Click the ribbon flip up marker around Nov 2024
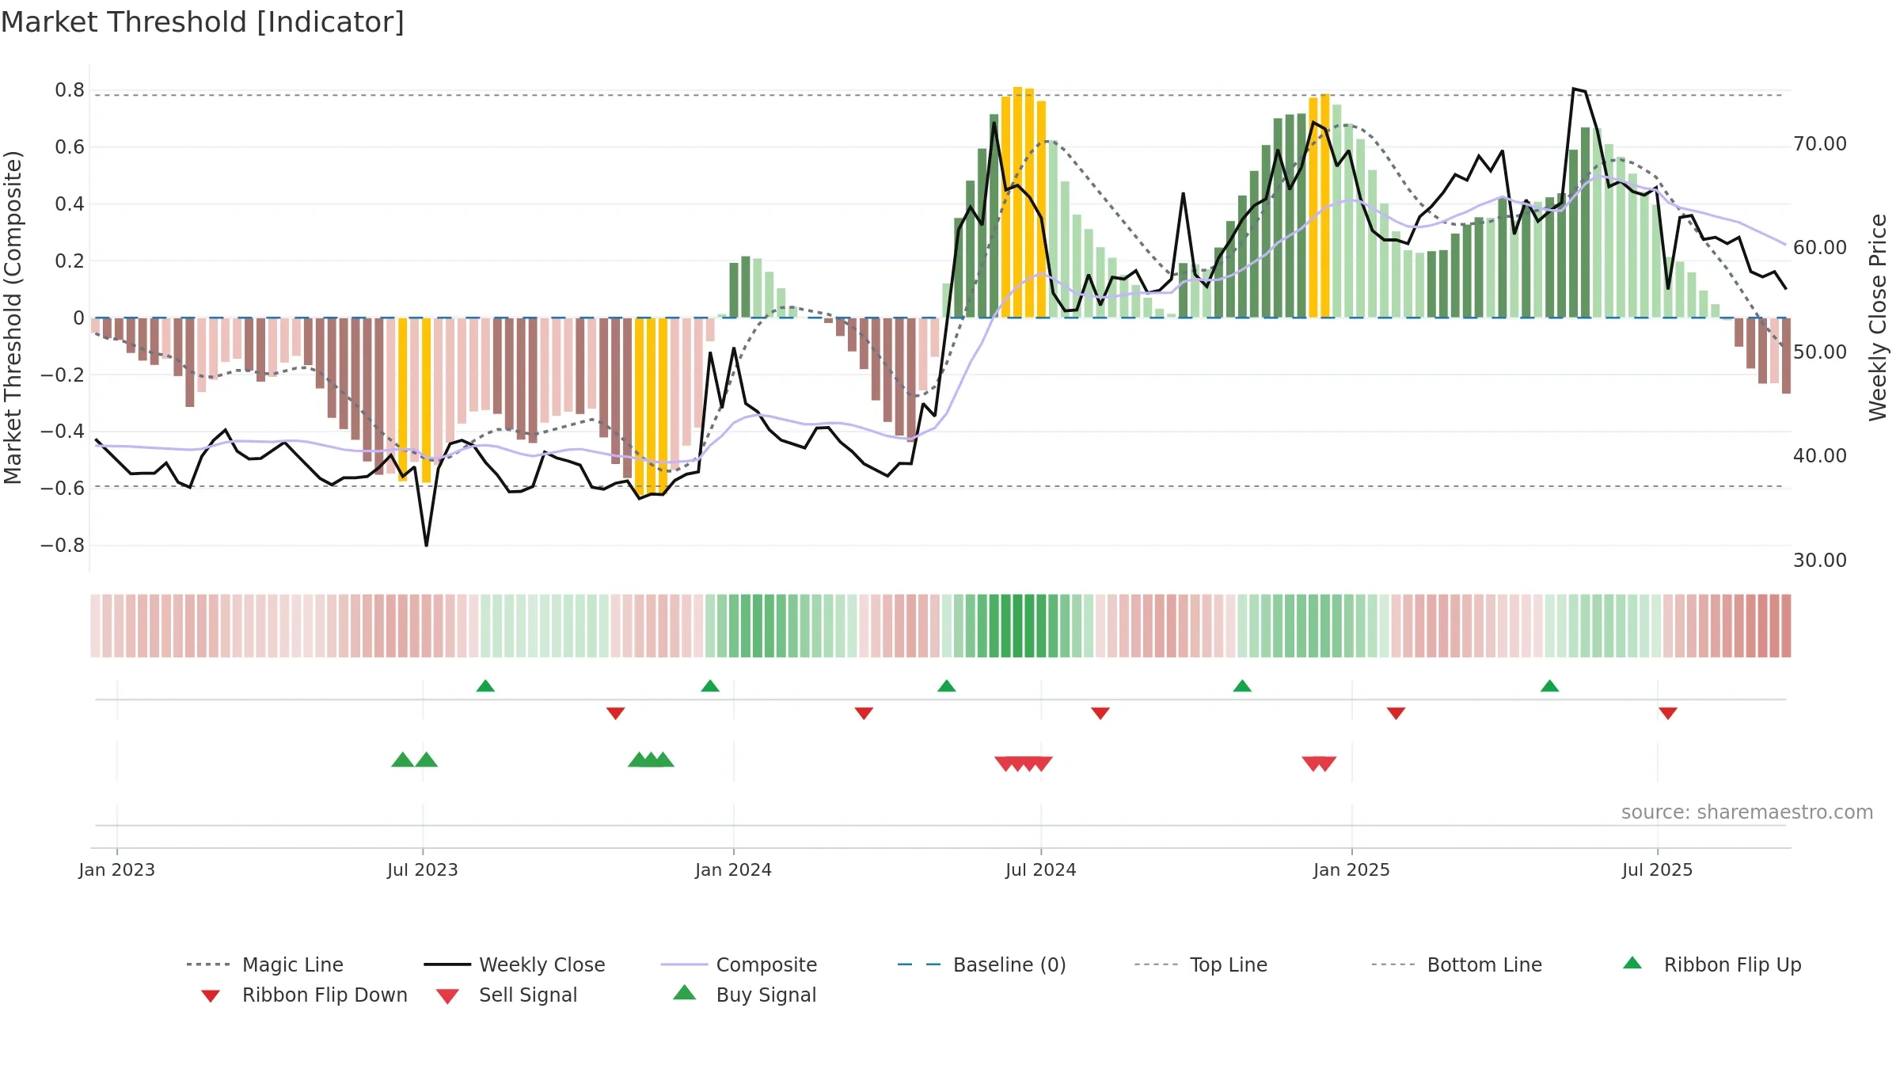 point(1242,686)
